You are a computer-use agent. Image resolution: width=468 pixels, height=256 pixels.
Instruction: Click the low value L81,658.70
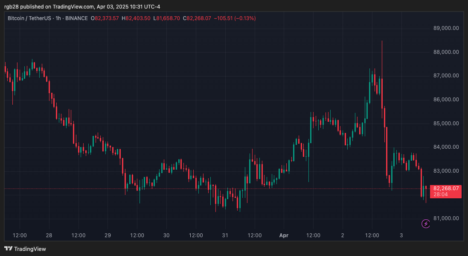pos(167,18)
